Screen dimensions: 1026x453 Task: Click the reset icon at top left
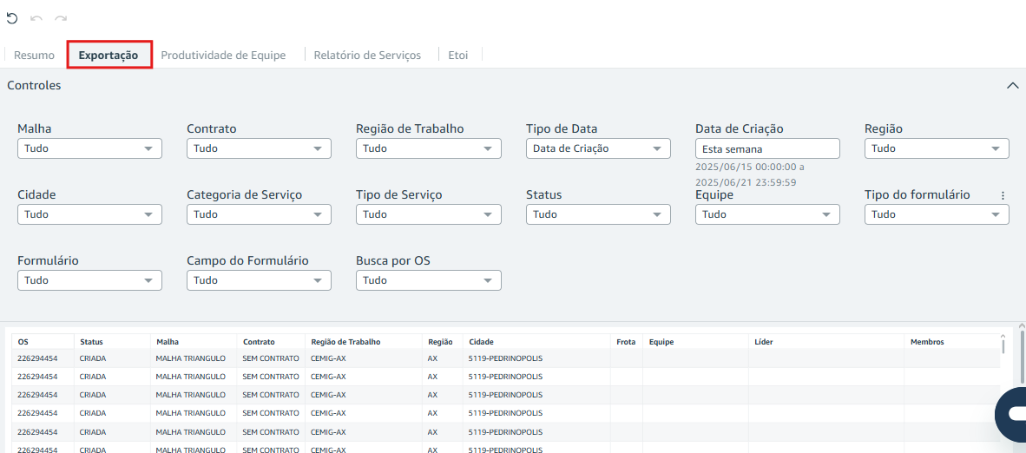[x=12, y=18]
